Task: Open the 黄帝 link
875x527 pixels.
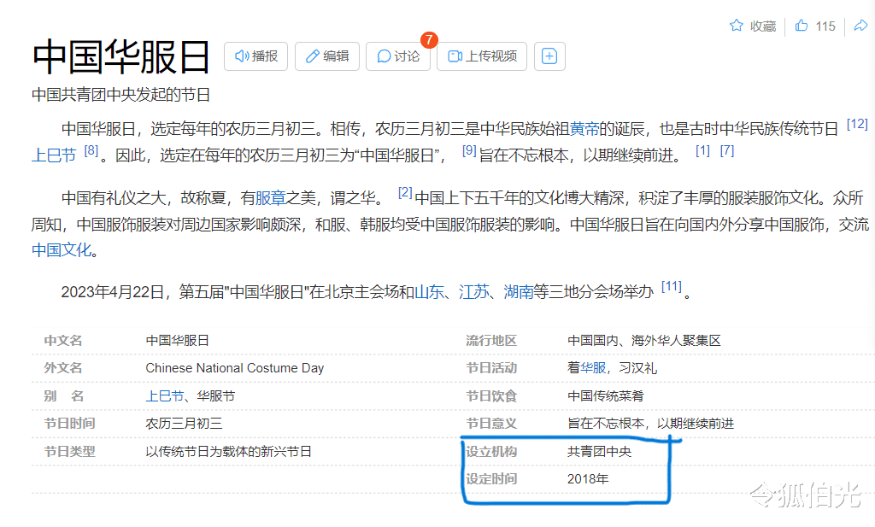Action: [x=584, y=129]
